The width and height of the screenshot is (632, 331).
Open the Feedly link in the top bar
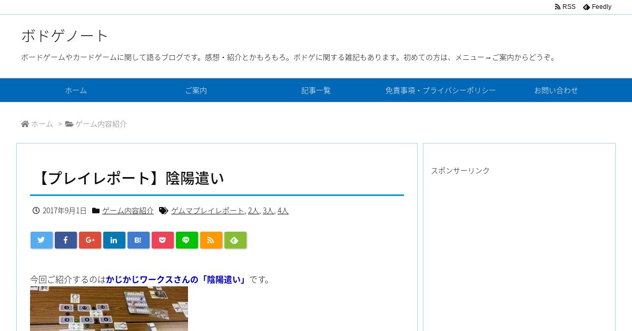(597, 7)
